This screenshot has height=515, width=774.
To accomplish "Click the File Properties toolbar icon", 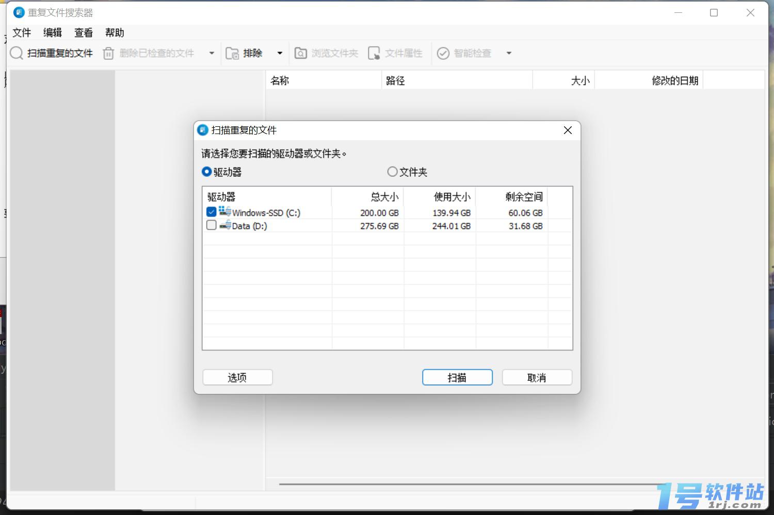I will pos(374,53).
